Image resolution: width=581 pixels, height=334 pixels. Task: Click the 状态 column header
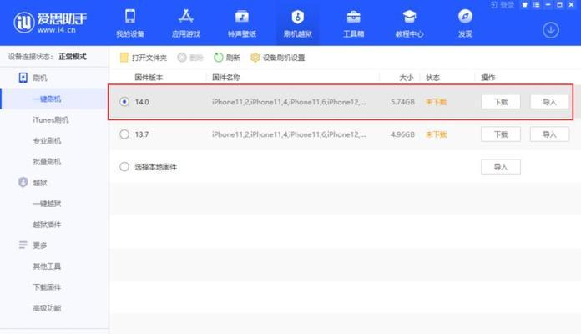432,78
